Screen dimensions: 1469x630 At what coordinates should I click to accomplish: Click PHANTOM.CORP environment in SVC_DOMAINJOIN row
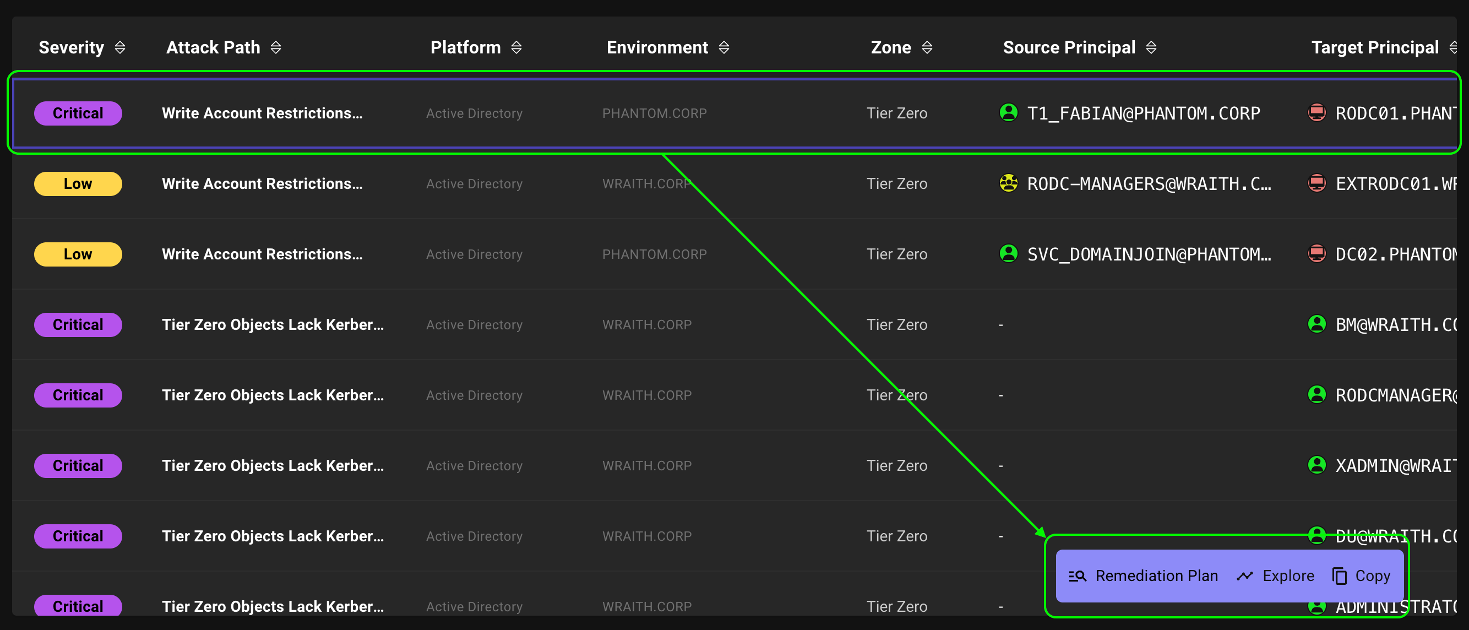point(655,254)
